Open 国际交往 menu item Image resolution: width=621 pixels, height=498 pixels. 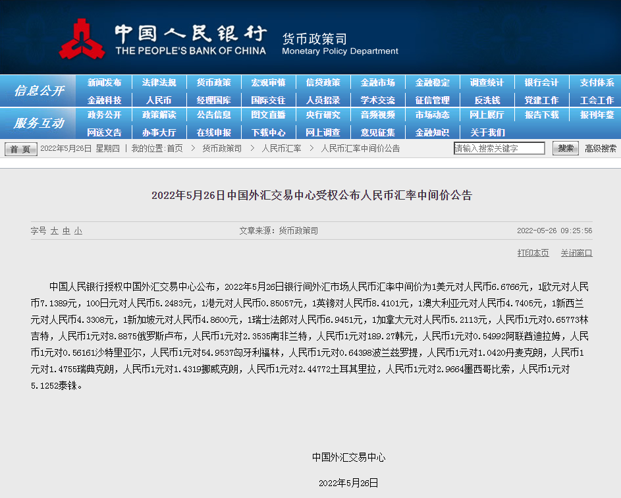click(268, 100)
